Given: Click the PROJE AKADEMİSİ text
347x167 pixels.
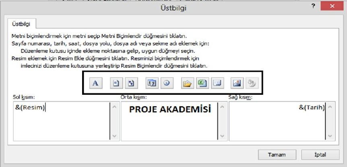Looking at the screenshot, I should (x=170, y=109).
